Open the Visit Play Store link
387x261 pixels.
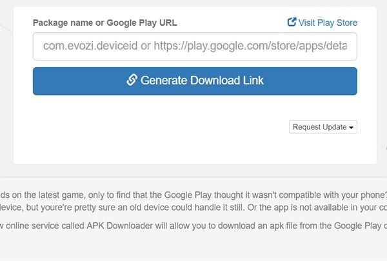322,23
